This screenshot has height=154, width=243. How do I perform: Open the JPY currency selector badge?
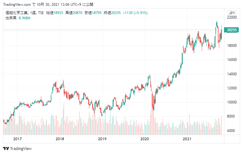pyautogui.click(x=232, y=13)
